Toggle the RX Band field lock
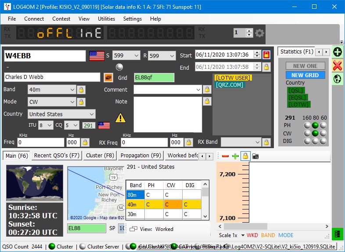This screenshot has width=345, height=252. [266, 142]
